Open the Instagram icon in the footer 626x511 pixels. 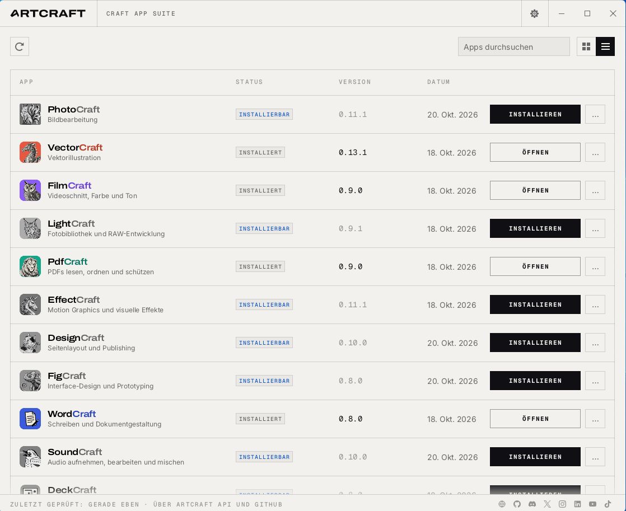(x=563, y=504)
